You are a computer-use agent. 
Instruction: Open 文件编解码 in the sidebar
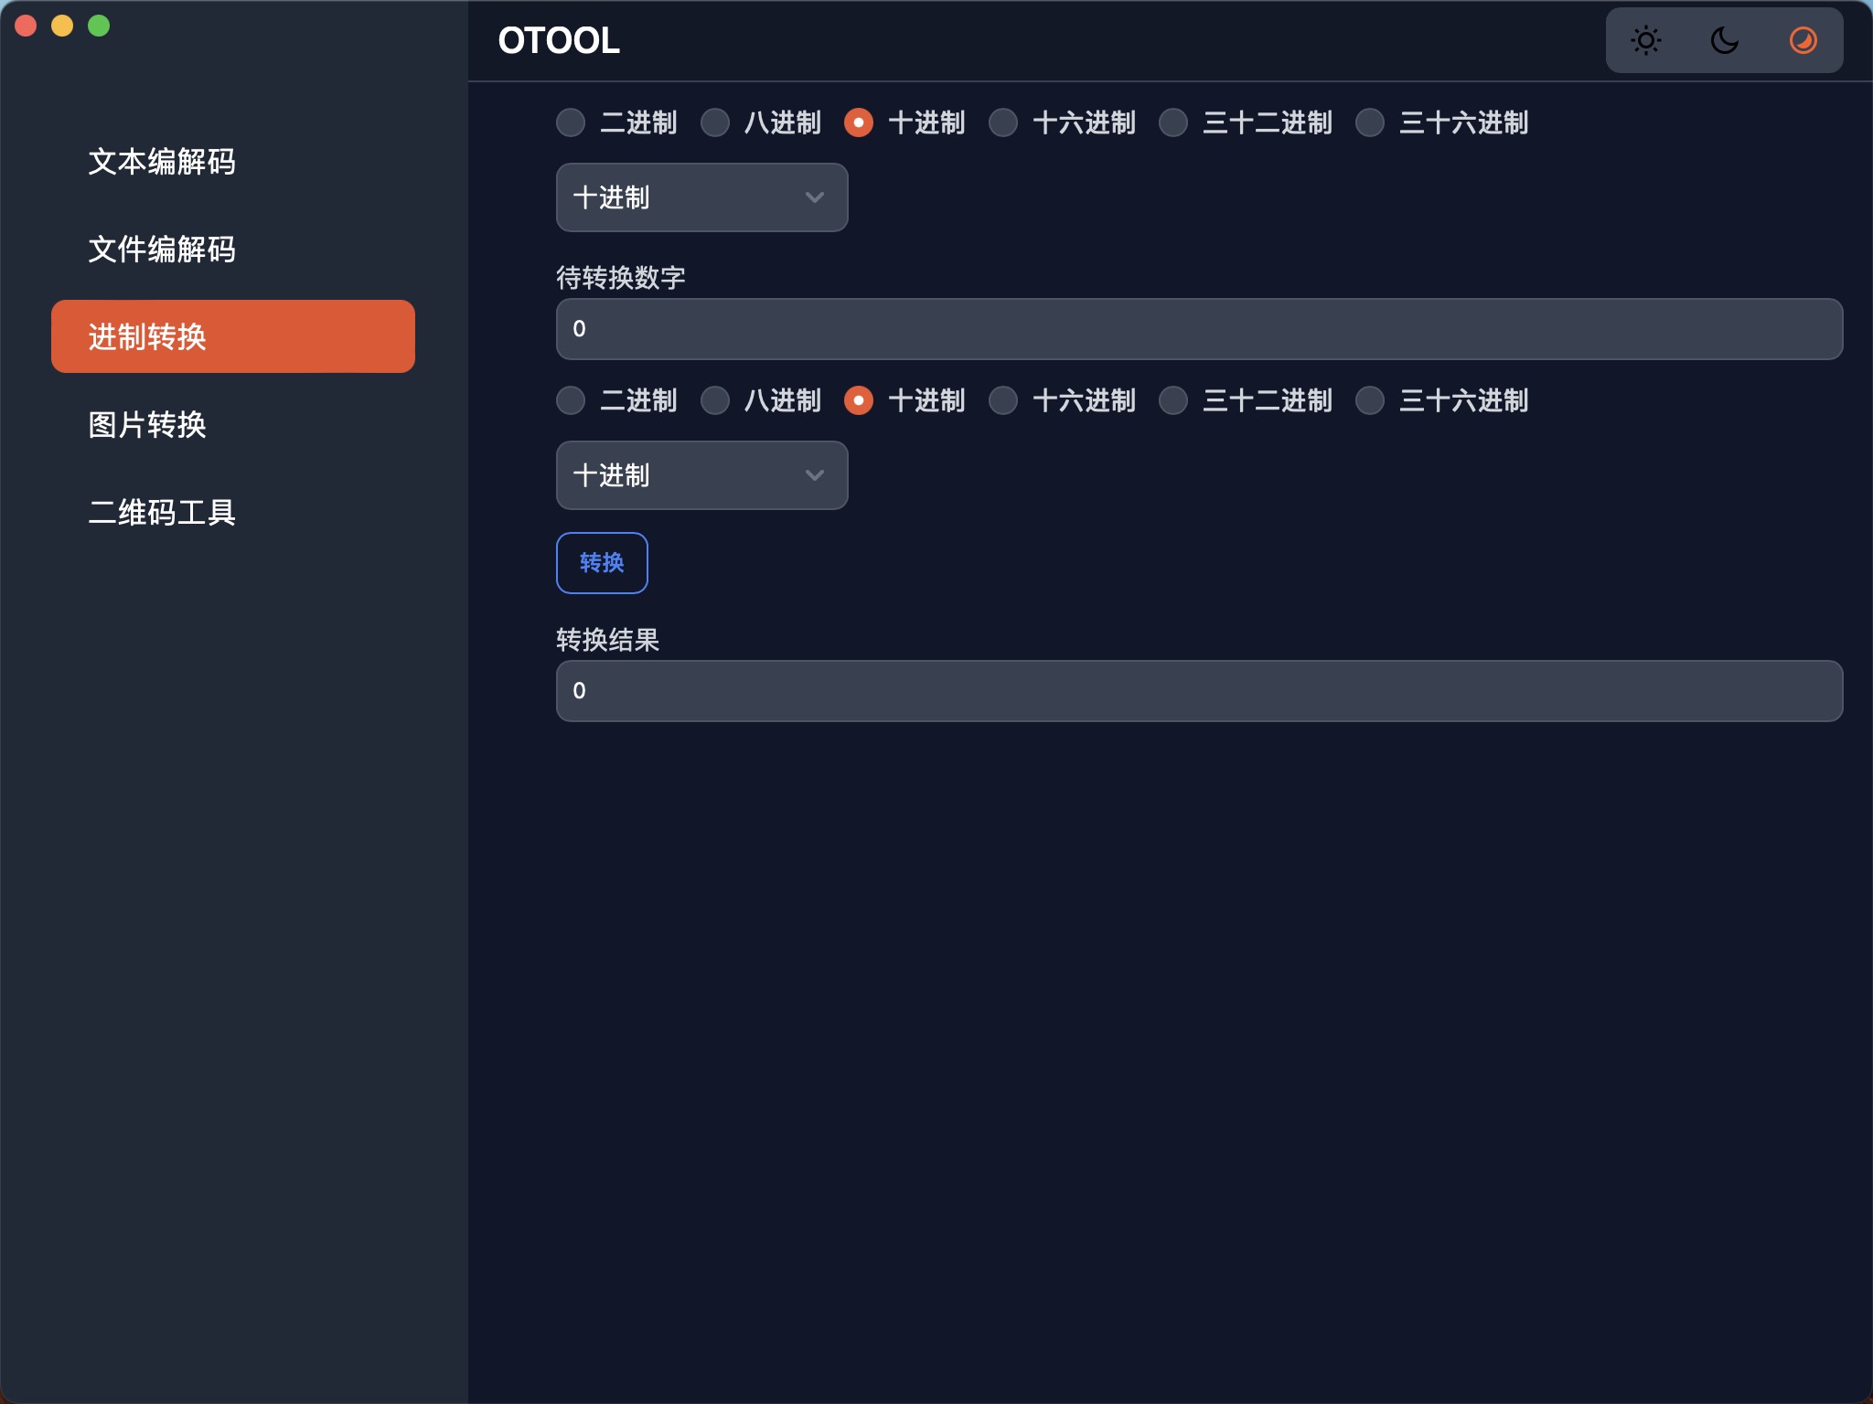click(162, 249)
